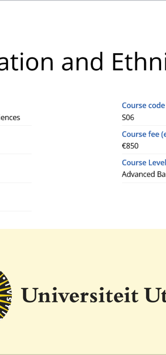Click the word ation in the page title

27,62
